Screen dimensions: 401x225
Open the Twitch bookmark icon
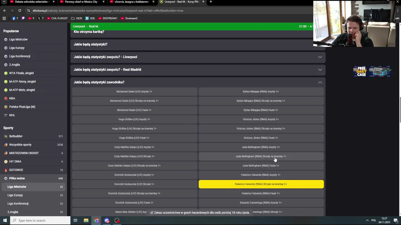[x=23, y=18]
